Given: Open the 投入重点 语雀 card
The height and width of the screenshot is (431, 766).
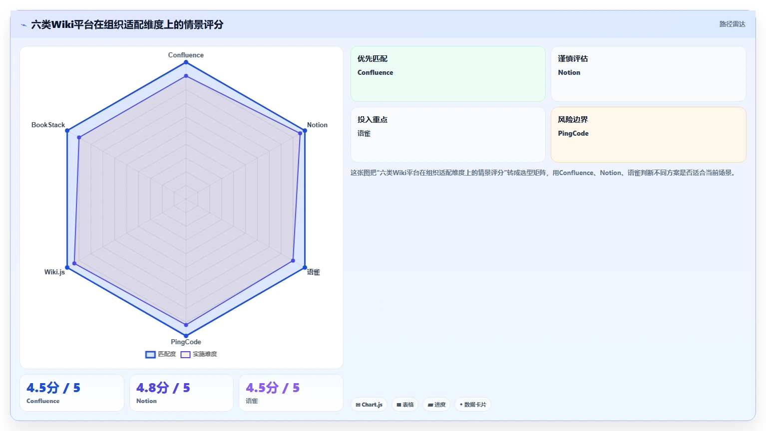Looking at the screenshot, I should (448, 135).
